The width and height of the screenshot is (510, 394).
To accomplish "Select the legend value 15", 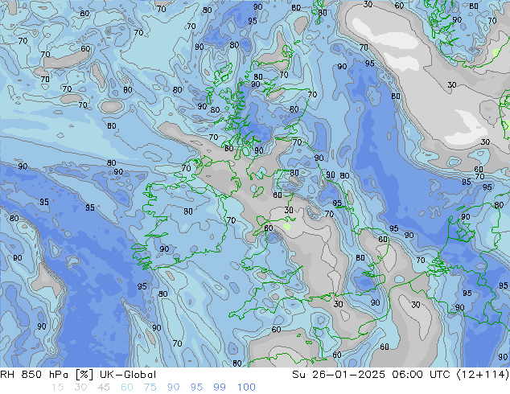I will point(57,388).
